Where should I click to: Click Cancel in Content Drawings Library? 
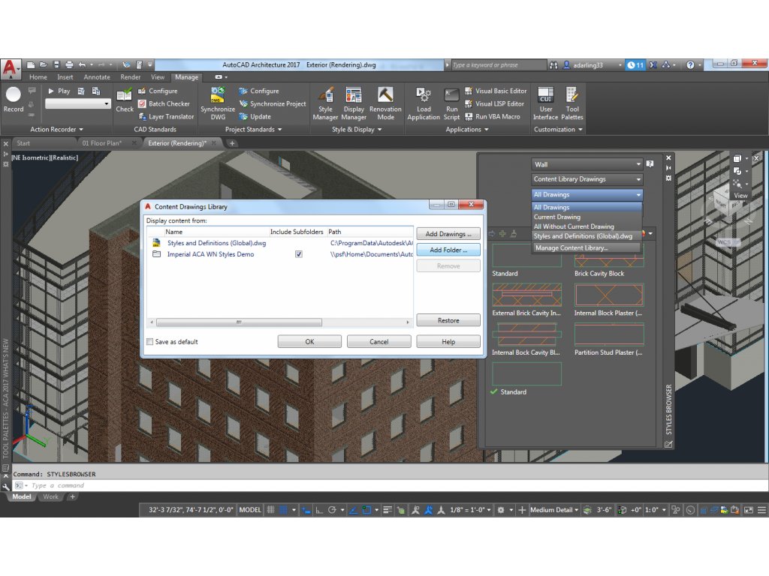pyautogui.click(x=379, y=342)
